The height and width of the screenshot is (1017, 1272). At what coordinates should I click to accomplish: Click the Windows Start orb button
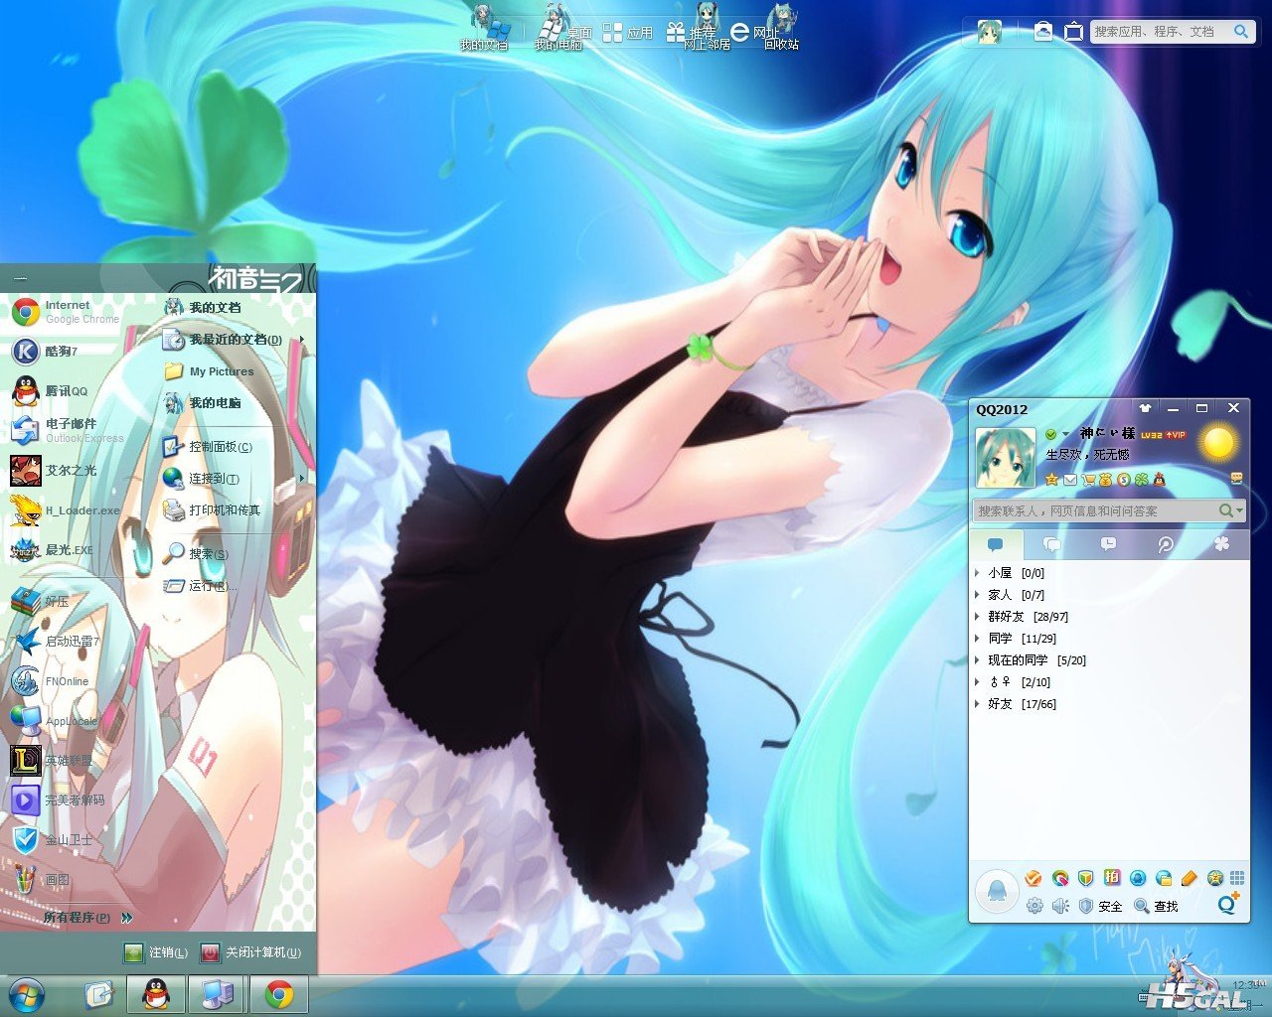tap(25, 994)
